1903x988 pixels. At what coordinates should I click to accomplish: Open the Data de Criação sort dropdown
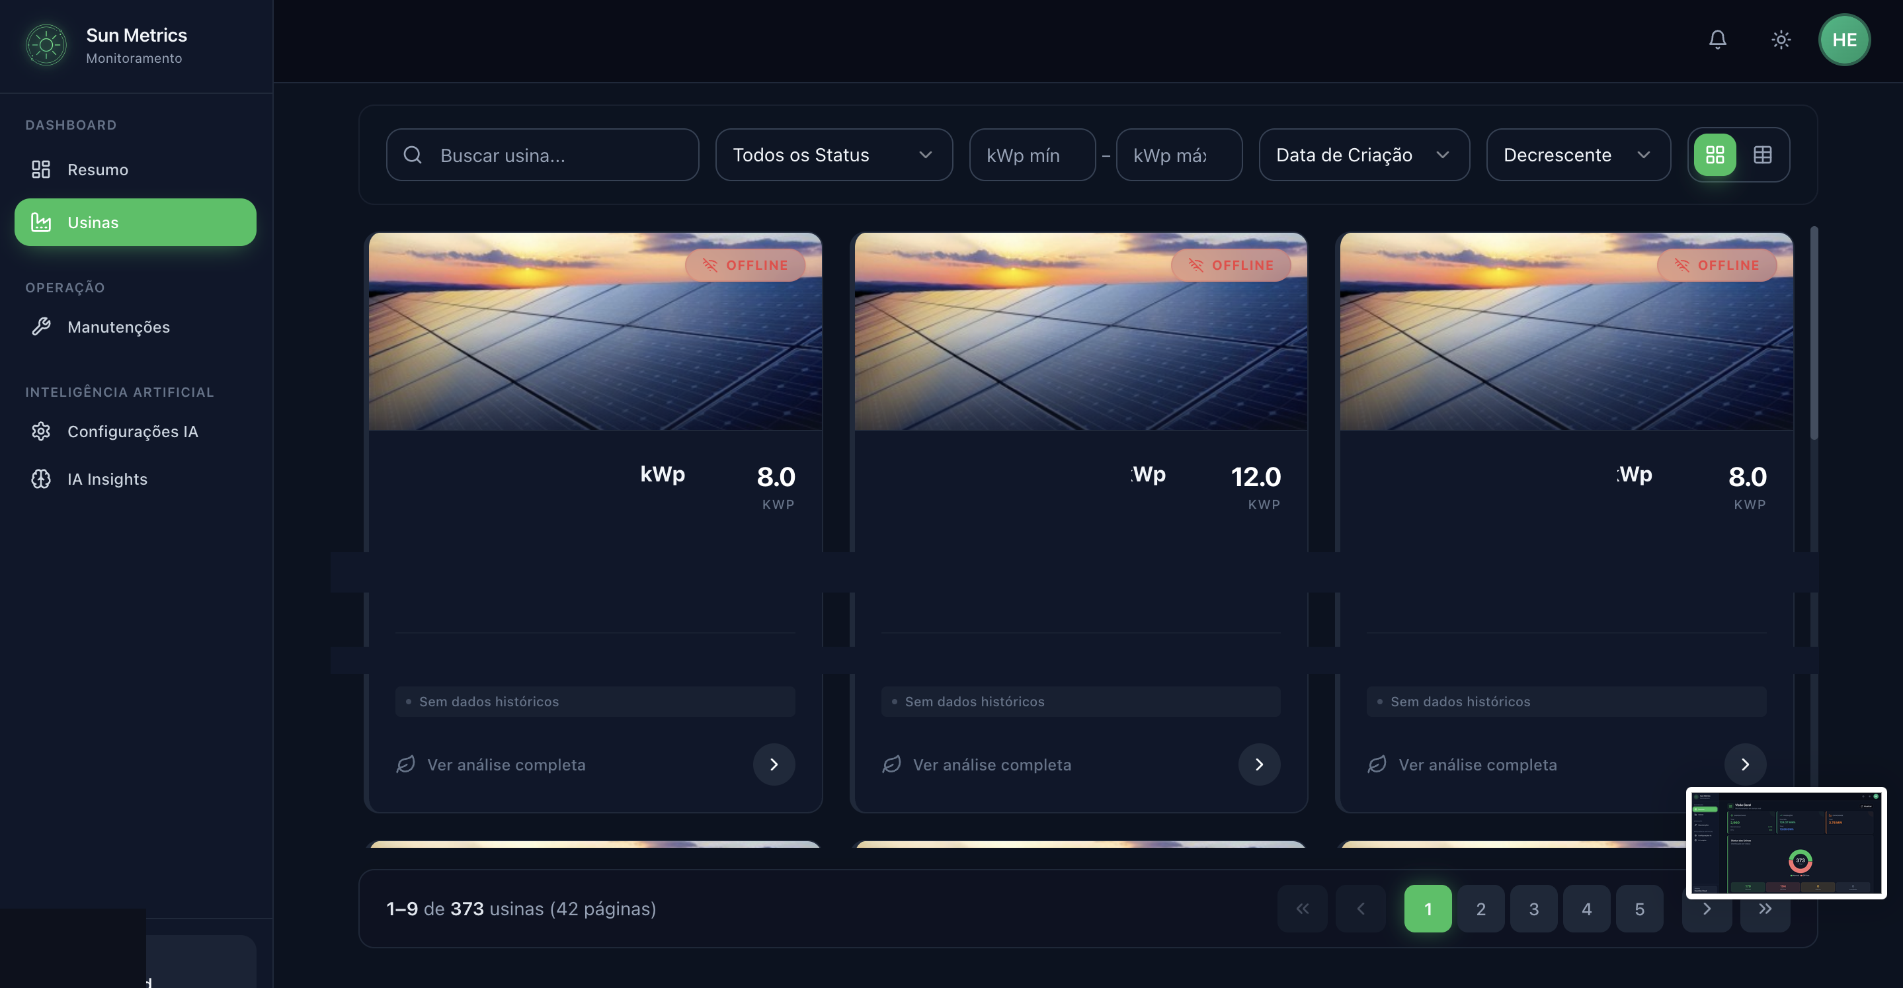pos(1363,155)
